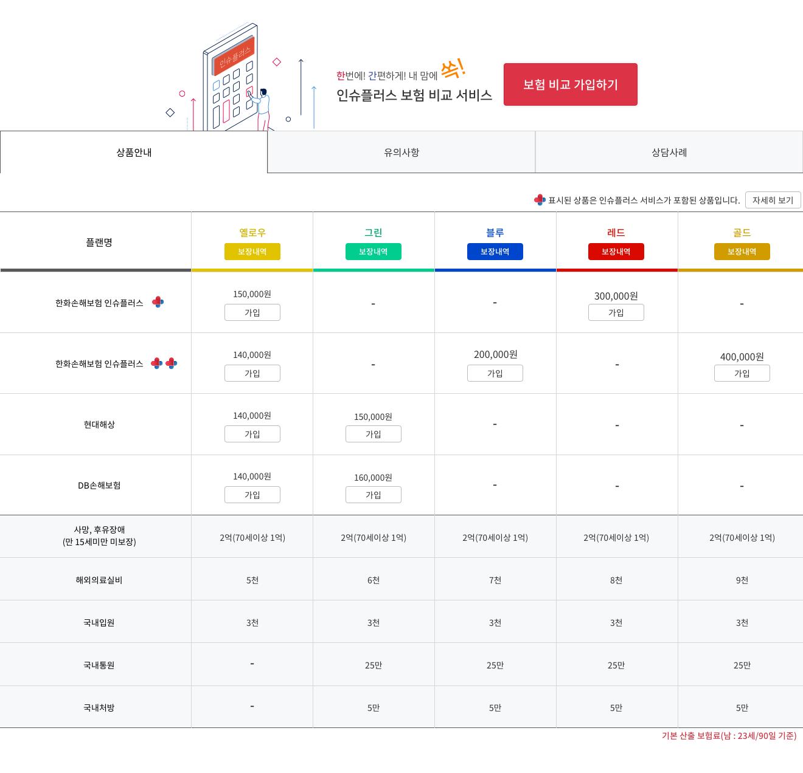Click 가입 for 현대해상 옐로우 plan
The image size is (803, 773).
pyautogui.click(x=252, y=434)
